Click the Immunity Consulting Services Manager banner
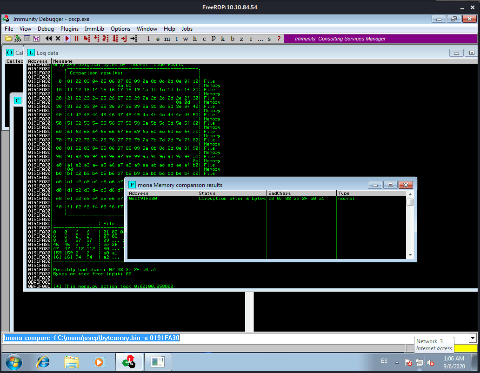This screenshot has width=480, height=373. (x=380, y=39)
